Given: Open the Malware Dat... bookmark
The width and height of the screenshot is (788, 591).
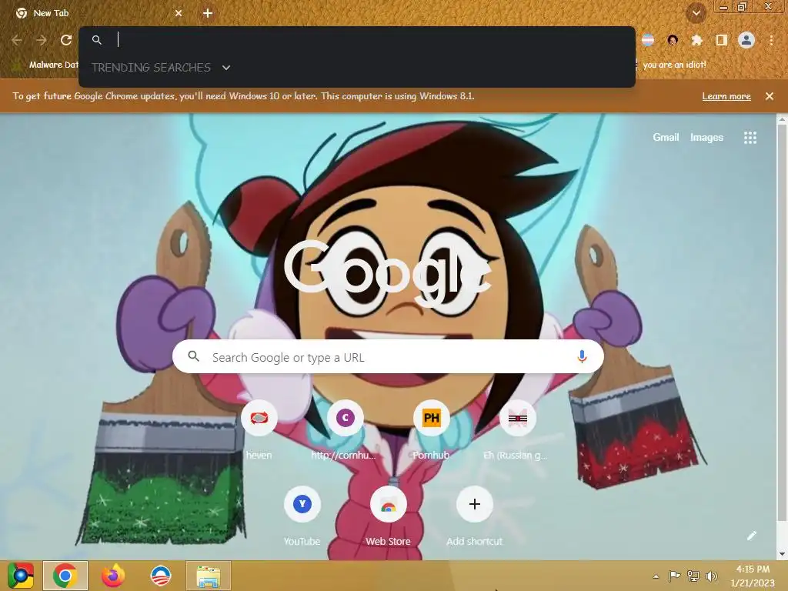Looking at the screenshot, I should coord(45,65).
